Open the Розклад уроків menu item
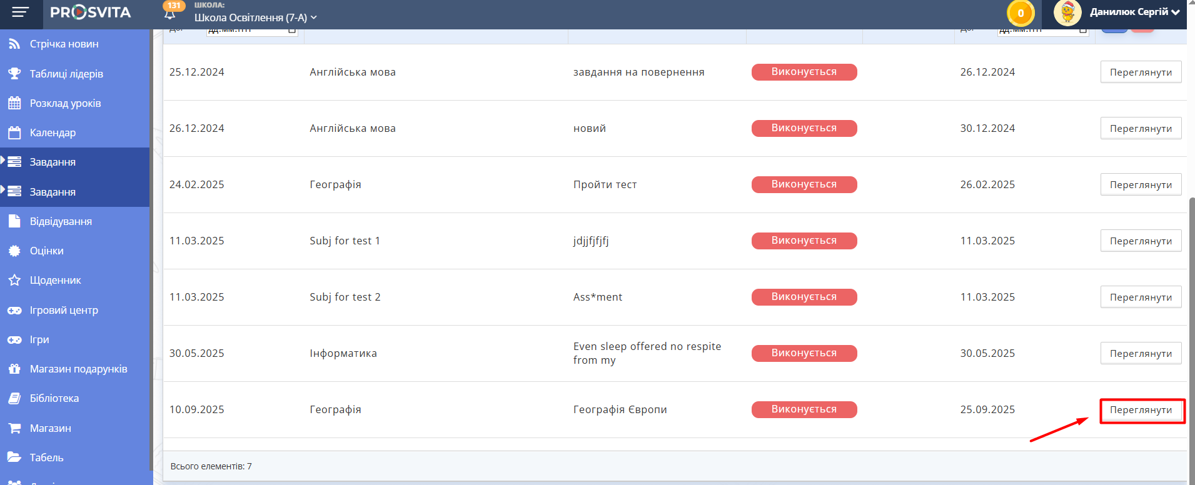This screenshot has width=1195, height=485. point(65,103)
